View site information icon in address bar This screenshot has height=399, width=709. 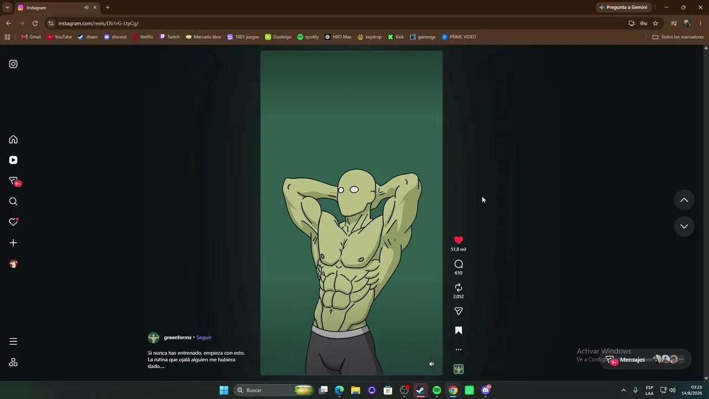(x=51, y=23)
